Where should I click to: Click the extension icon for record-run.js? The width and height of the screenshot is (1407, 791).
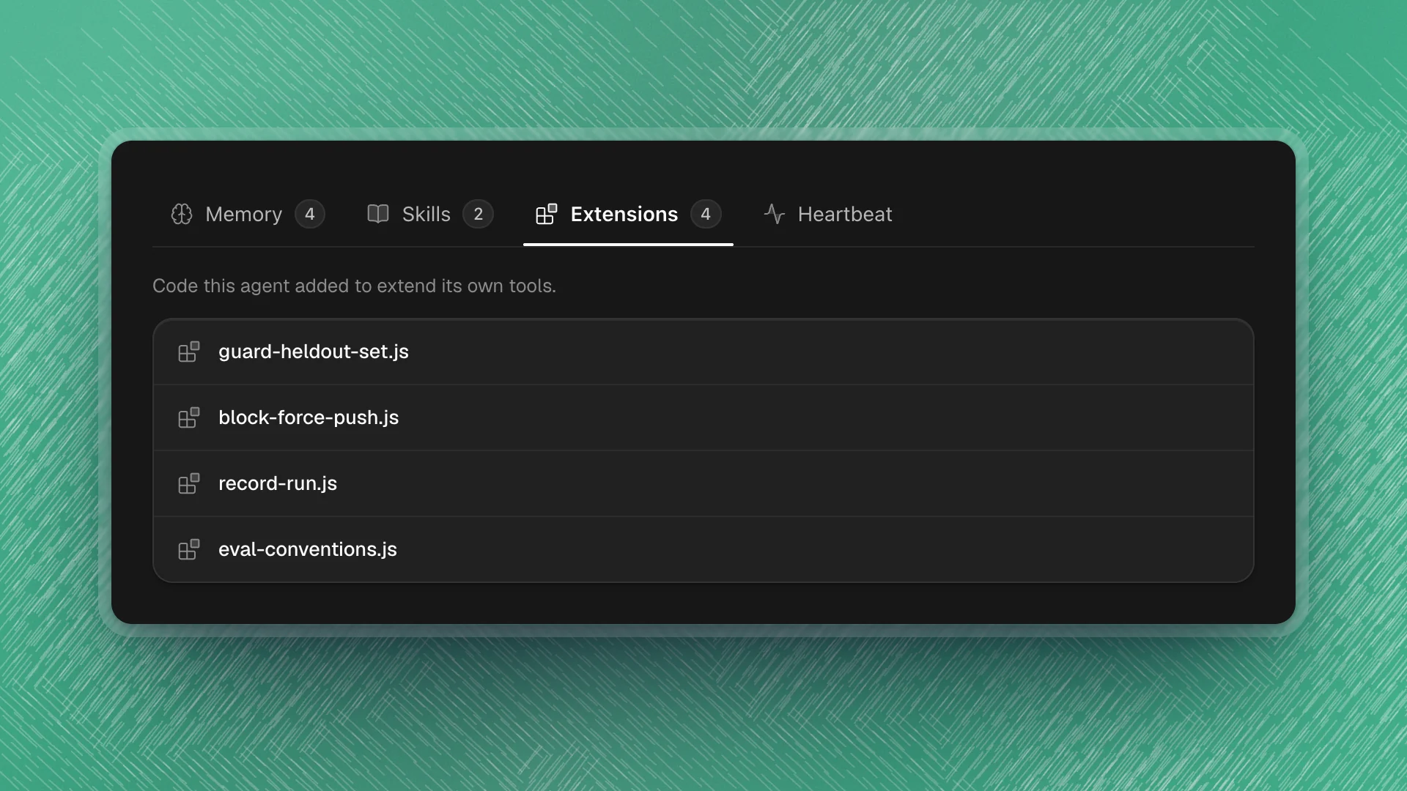[x=189, y=483]
